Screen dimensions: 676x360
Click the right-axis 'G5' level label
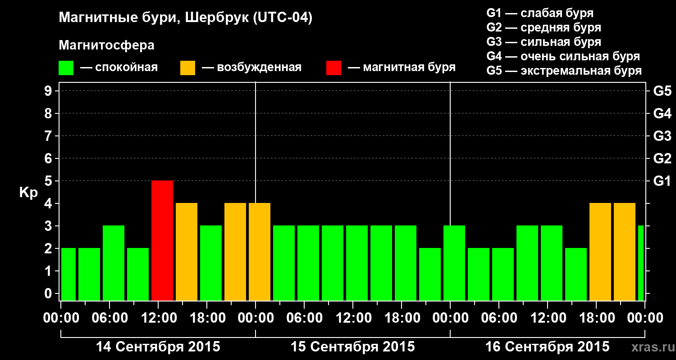[x=662, y=91]
